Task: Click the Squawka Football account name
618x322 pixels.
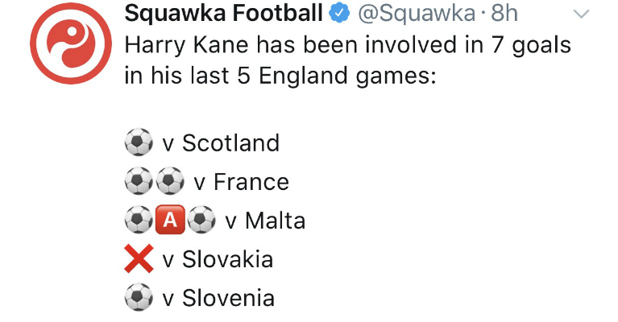Action: [223, 13]
